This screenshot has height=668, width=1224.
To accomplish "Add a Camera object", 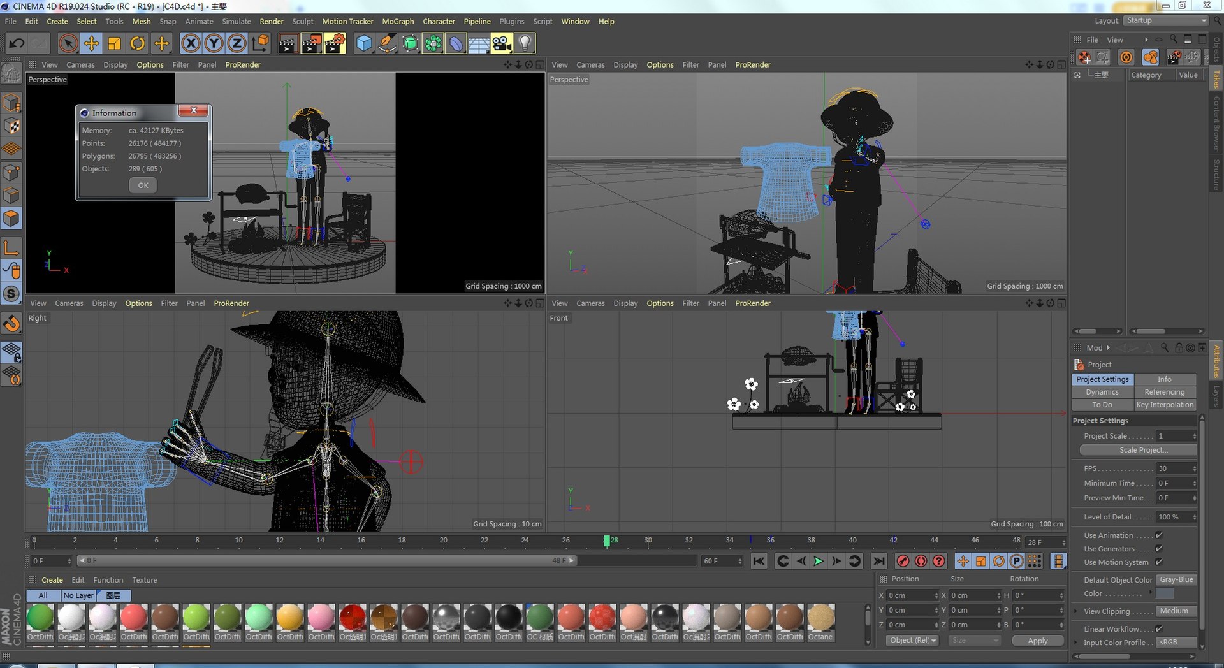I will pos(502,43).
